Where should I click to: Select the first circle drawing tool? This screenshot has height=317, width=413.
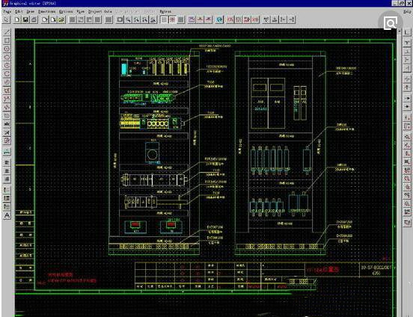coord(7,49)
